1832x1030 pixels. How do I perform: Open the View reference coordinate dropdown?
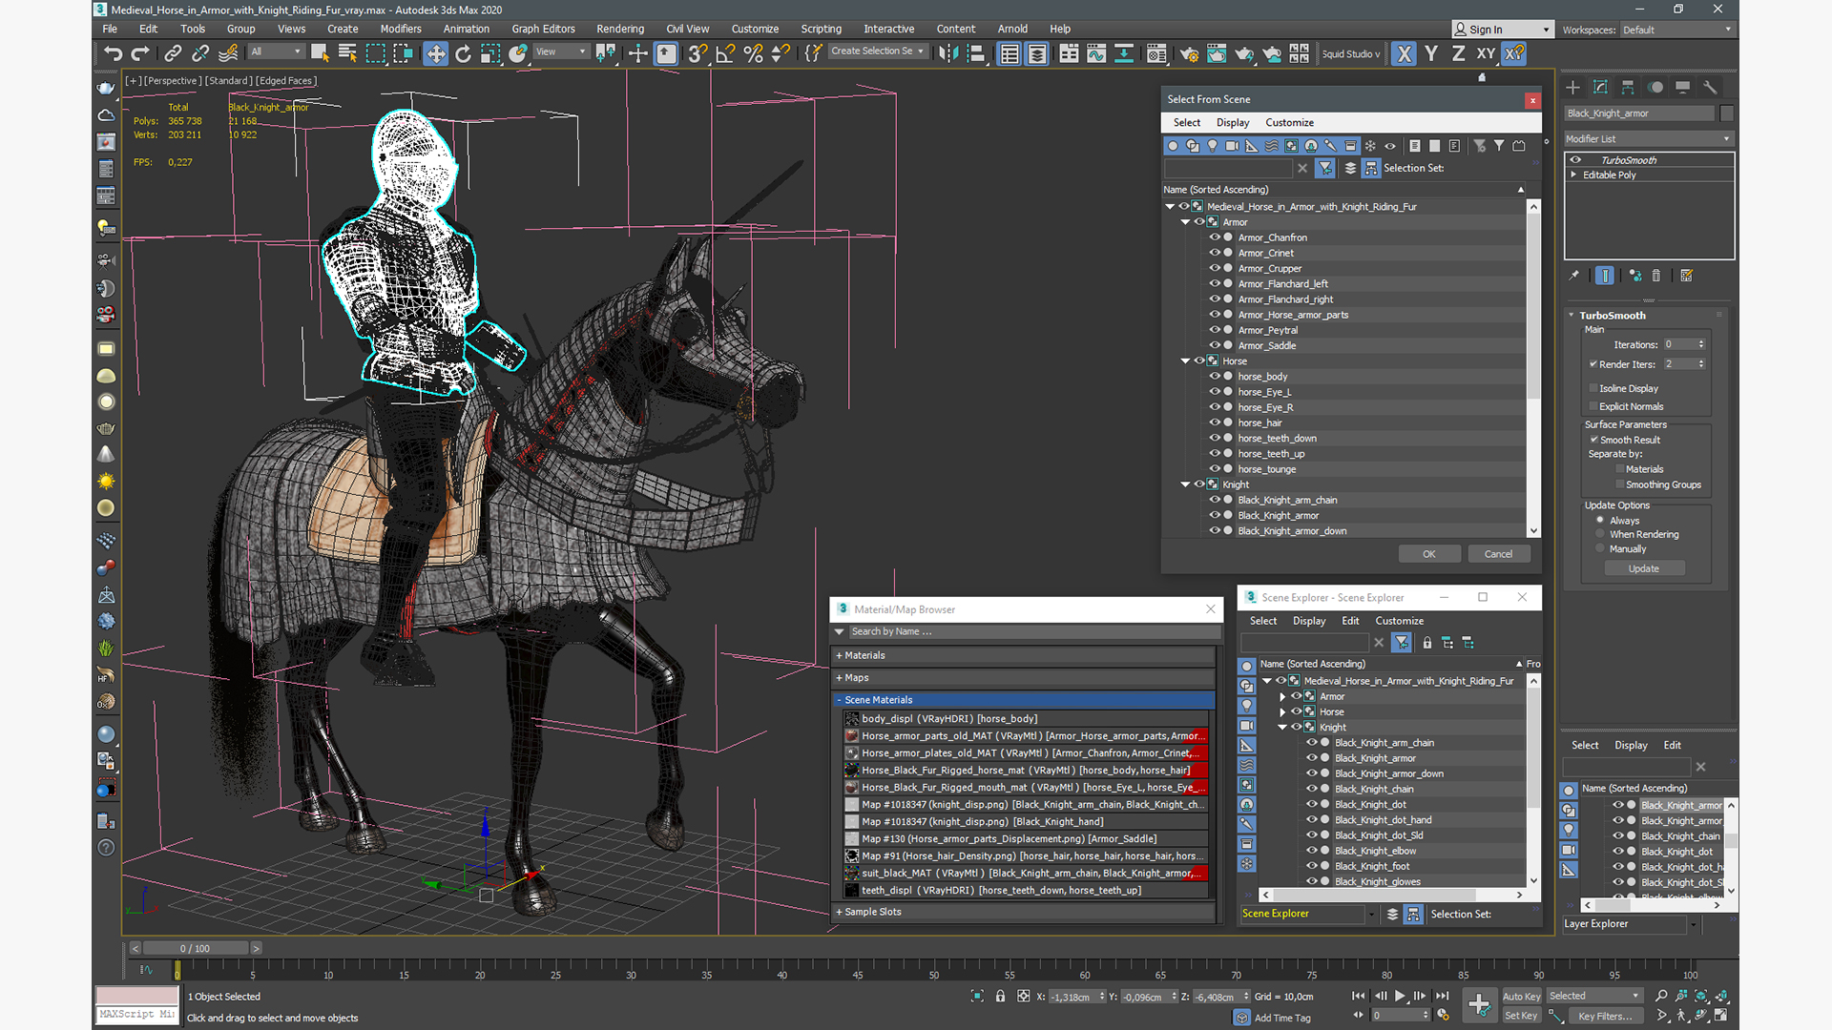tap(561, 52)
